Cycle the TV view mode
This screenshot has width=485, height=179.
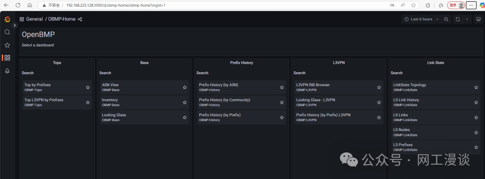[x=479, y=19]
